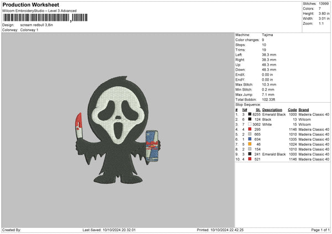Click the Colors value 7
The height and width of the screenshot is (234, 332).
[320, 9]
